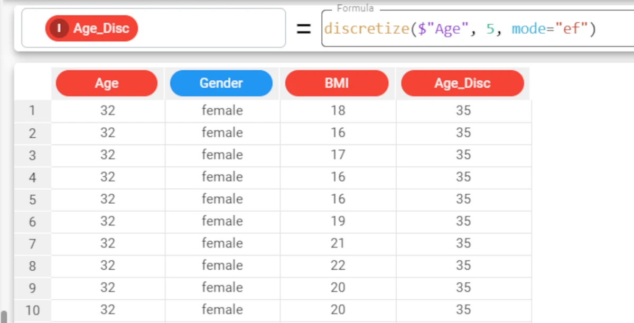Click Age_Disc value 35 in row 7

coord(463,243)
